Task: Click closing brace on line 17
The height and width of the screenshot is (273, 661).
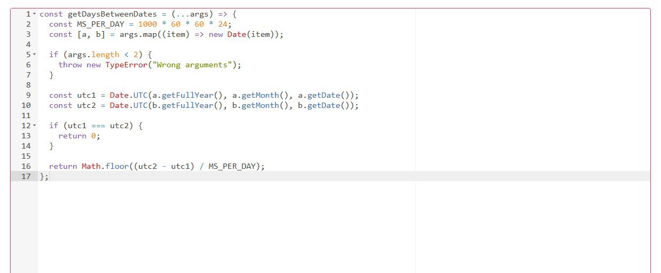Action: point(42,176)
